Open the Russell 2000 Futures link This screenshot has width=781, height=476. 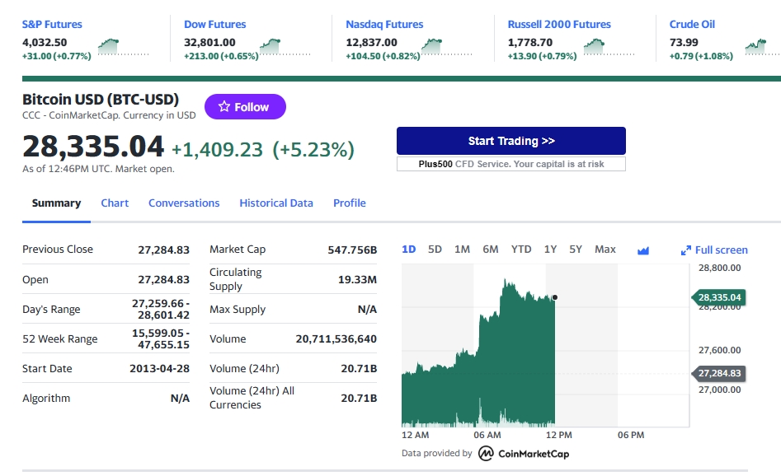tap(559, 25)
